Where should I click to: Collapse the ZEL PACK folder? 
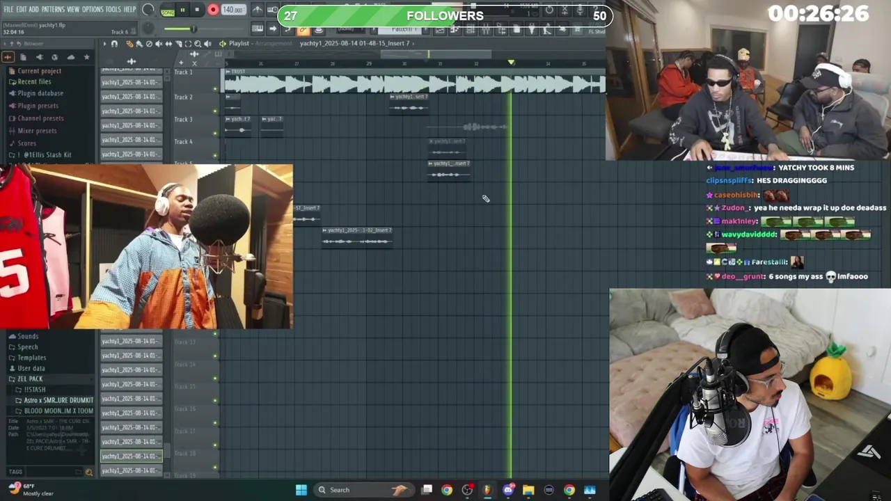coord(29,379)
